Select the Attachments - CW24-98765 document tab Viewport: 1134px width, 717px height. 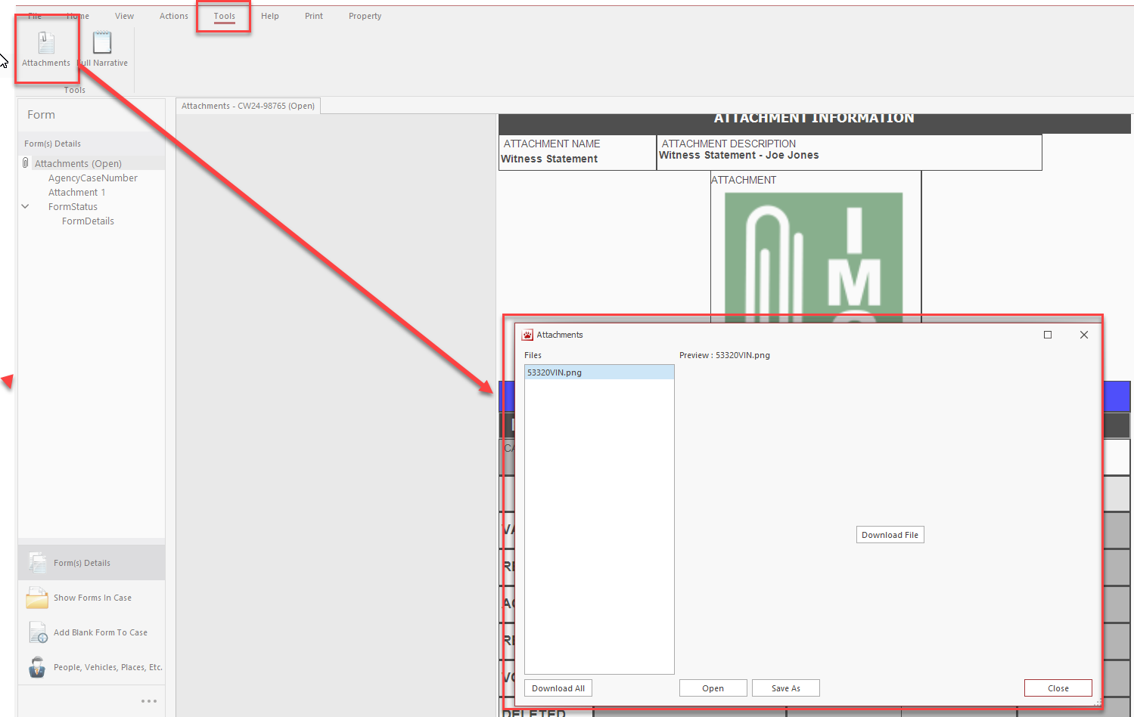pos(248,106)
